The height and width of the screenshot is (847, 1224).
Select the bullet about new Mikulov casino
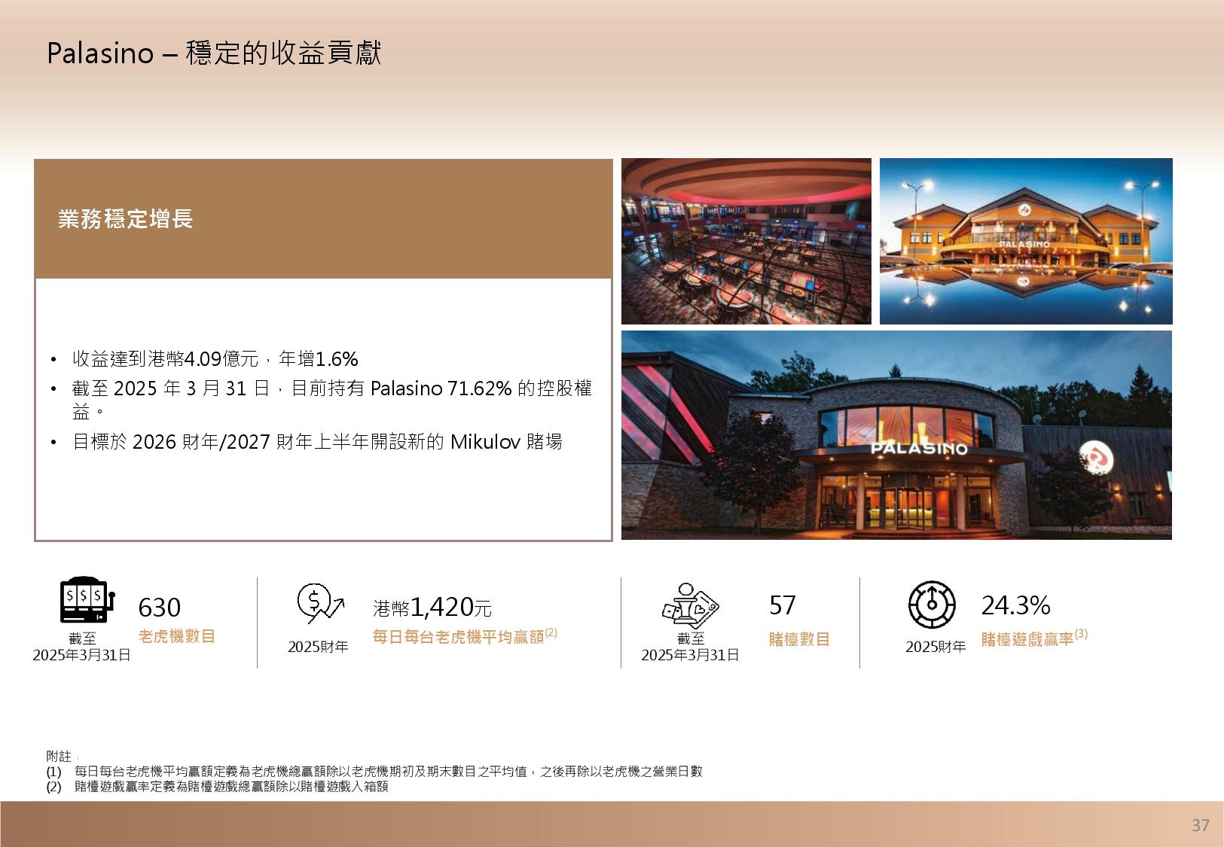[x=317, y=441]
